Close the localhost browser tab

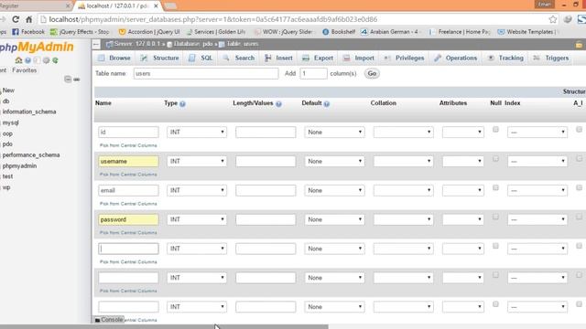[x=156, y=6]
